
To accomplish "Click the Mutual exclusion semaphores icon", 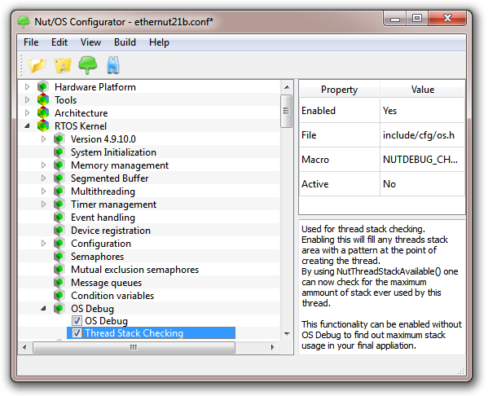I will (x=59, y=270).
